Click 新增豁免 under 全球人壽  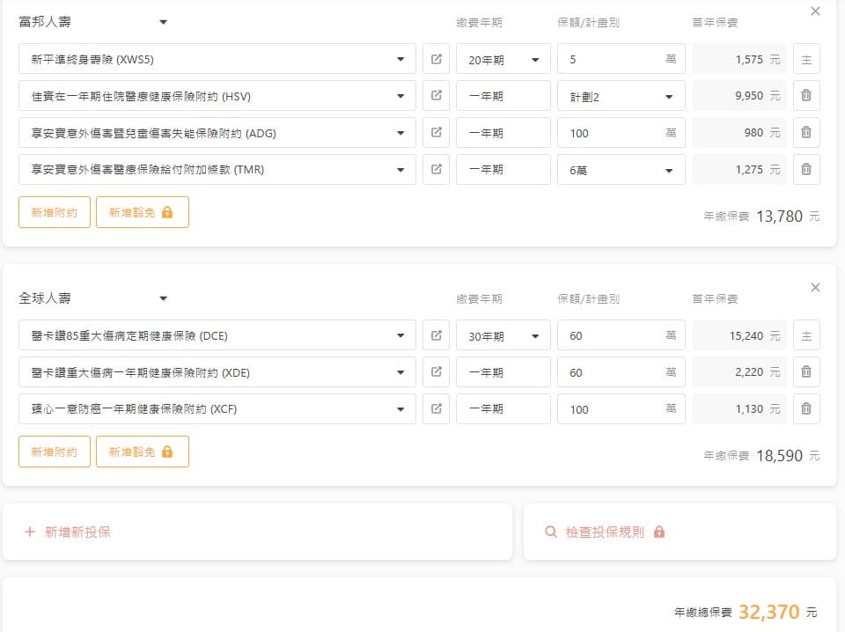142,452
